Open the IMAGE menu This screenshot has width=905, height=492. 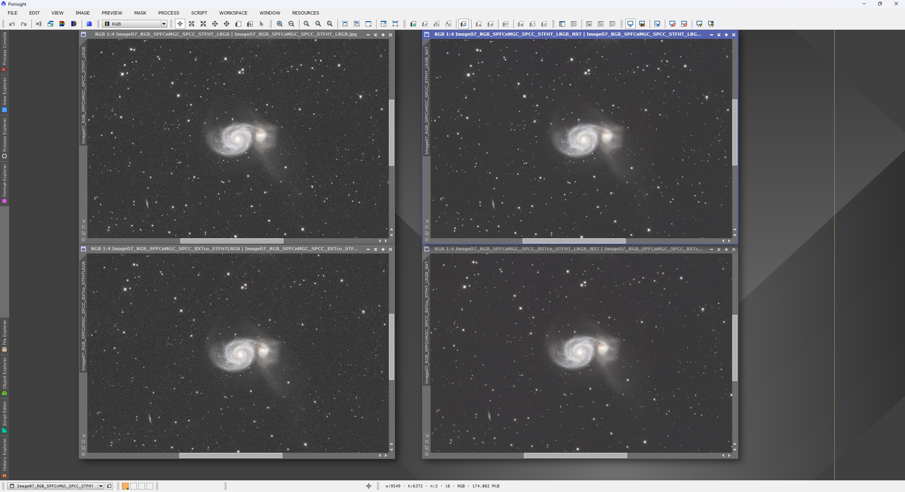pyautogui.click(x=82, y=13)
